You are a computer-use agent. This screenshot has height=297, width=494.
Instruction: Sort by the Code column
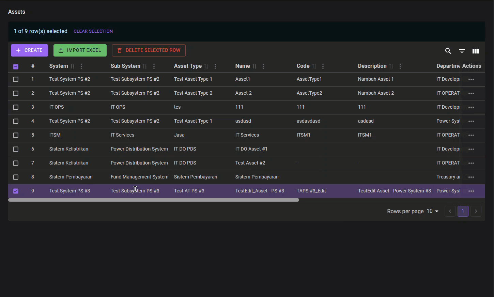click(314, 66)
